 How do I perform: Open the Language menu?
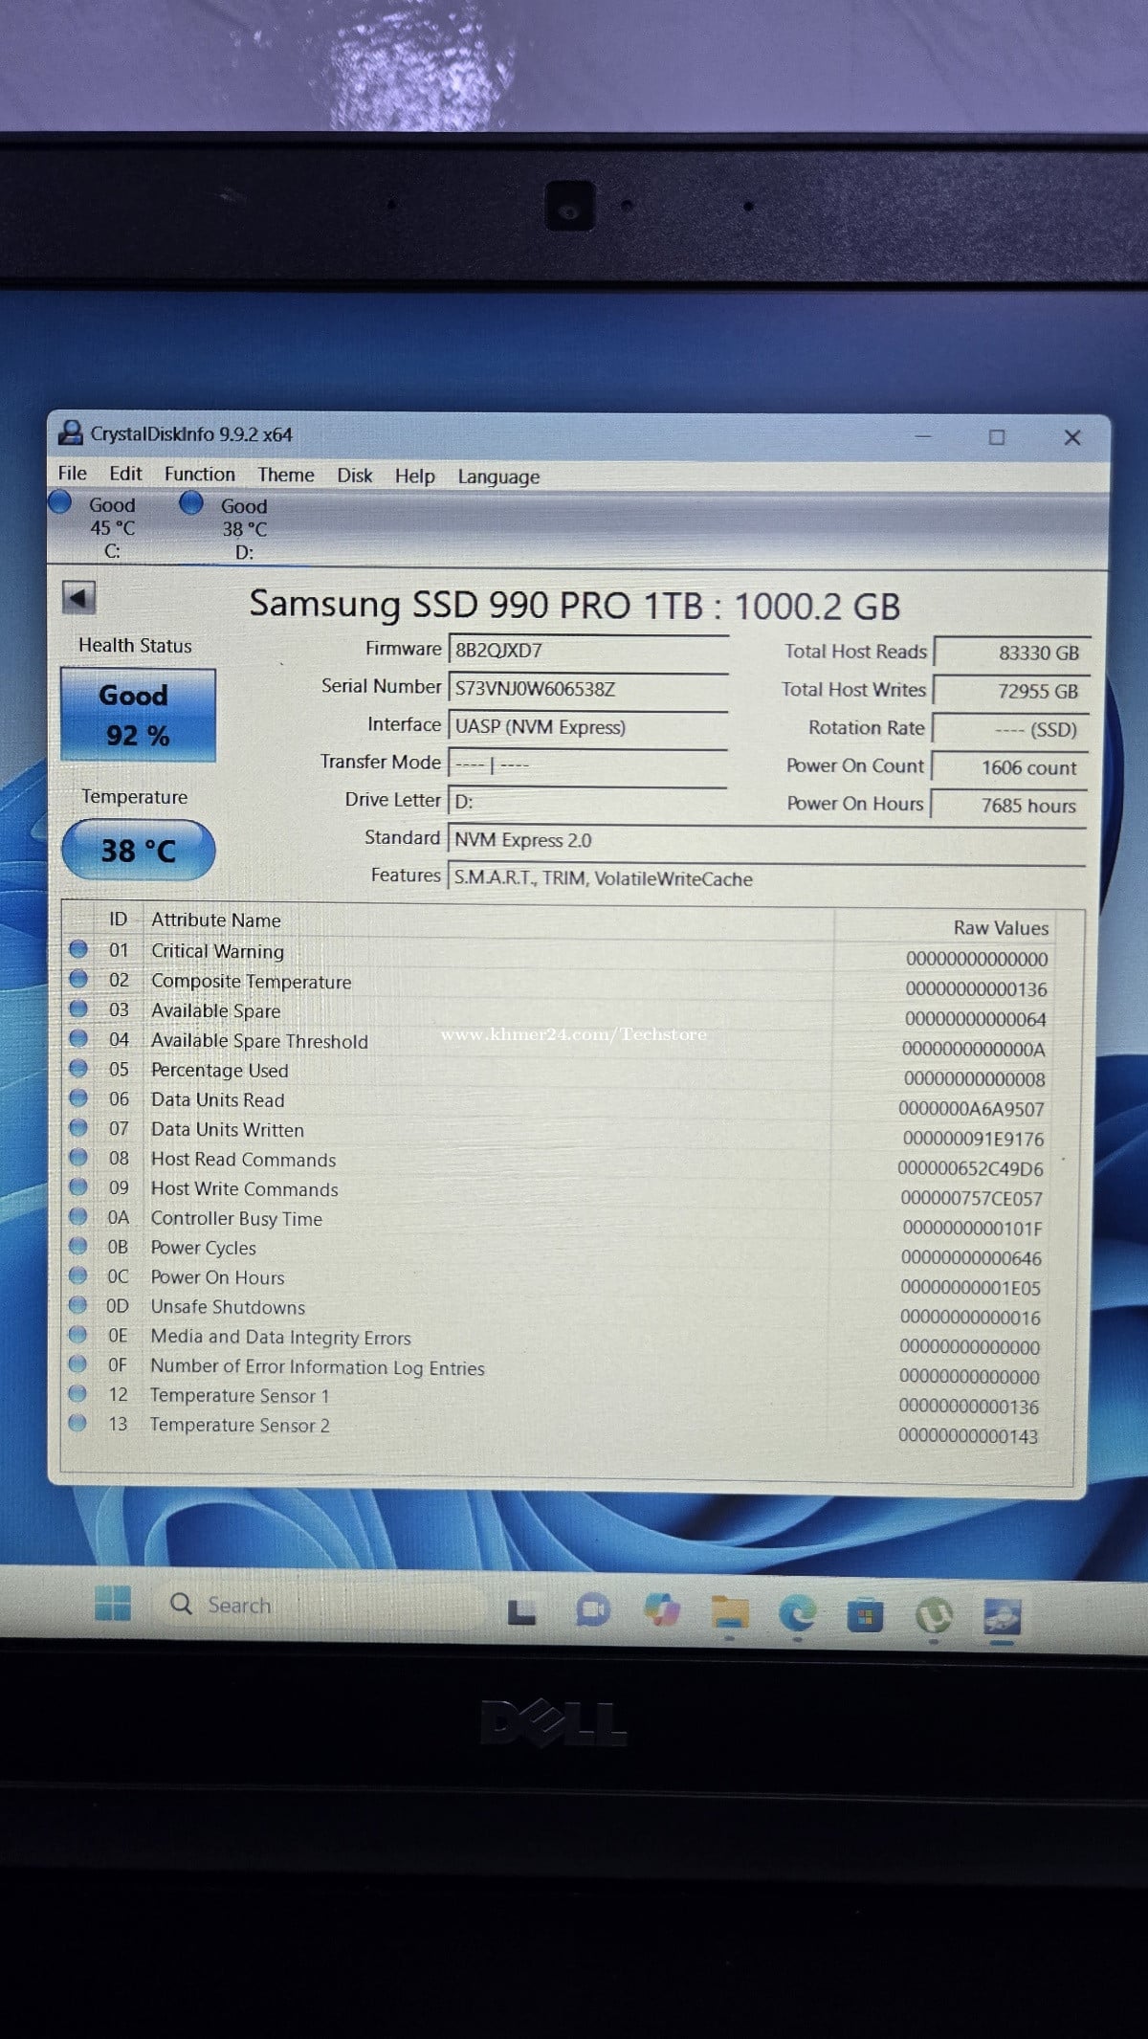(x=498, y=477)
